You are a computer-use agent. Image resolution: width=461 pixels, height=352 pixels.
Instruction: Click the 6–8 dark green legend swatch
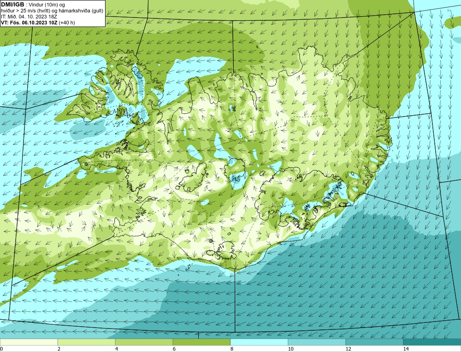pyautogui.click(x=202, y=342)
